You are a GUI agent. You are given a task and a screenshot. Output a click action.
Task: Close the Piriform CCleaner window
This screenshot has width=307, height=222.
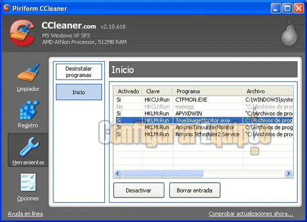click(299, 8)
